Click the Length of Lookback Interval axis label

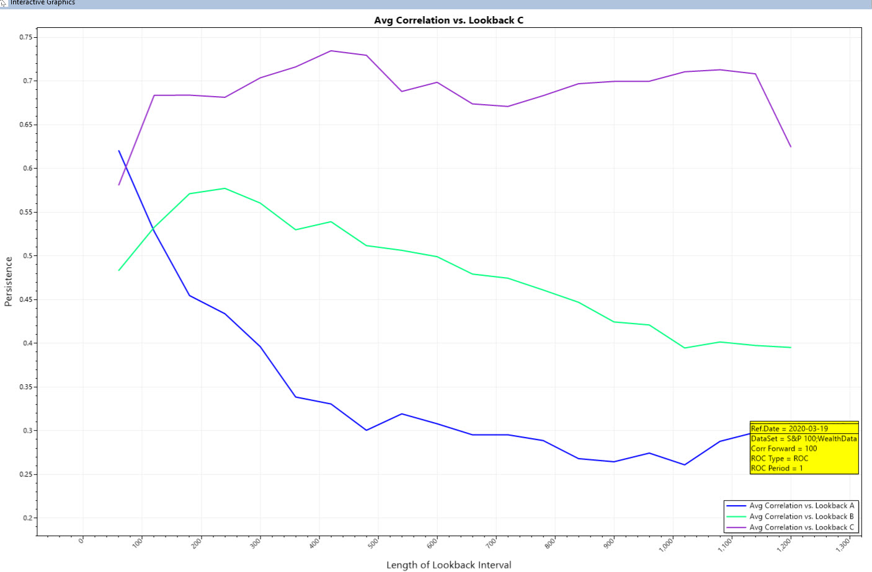click(448, 565)
